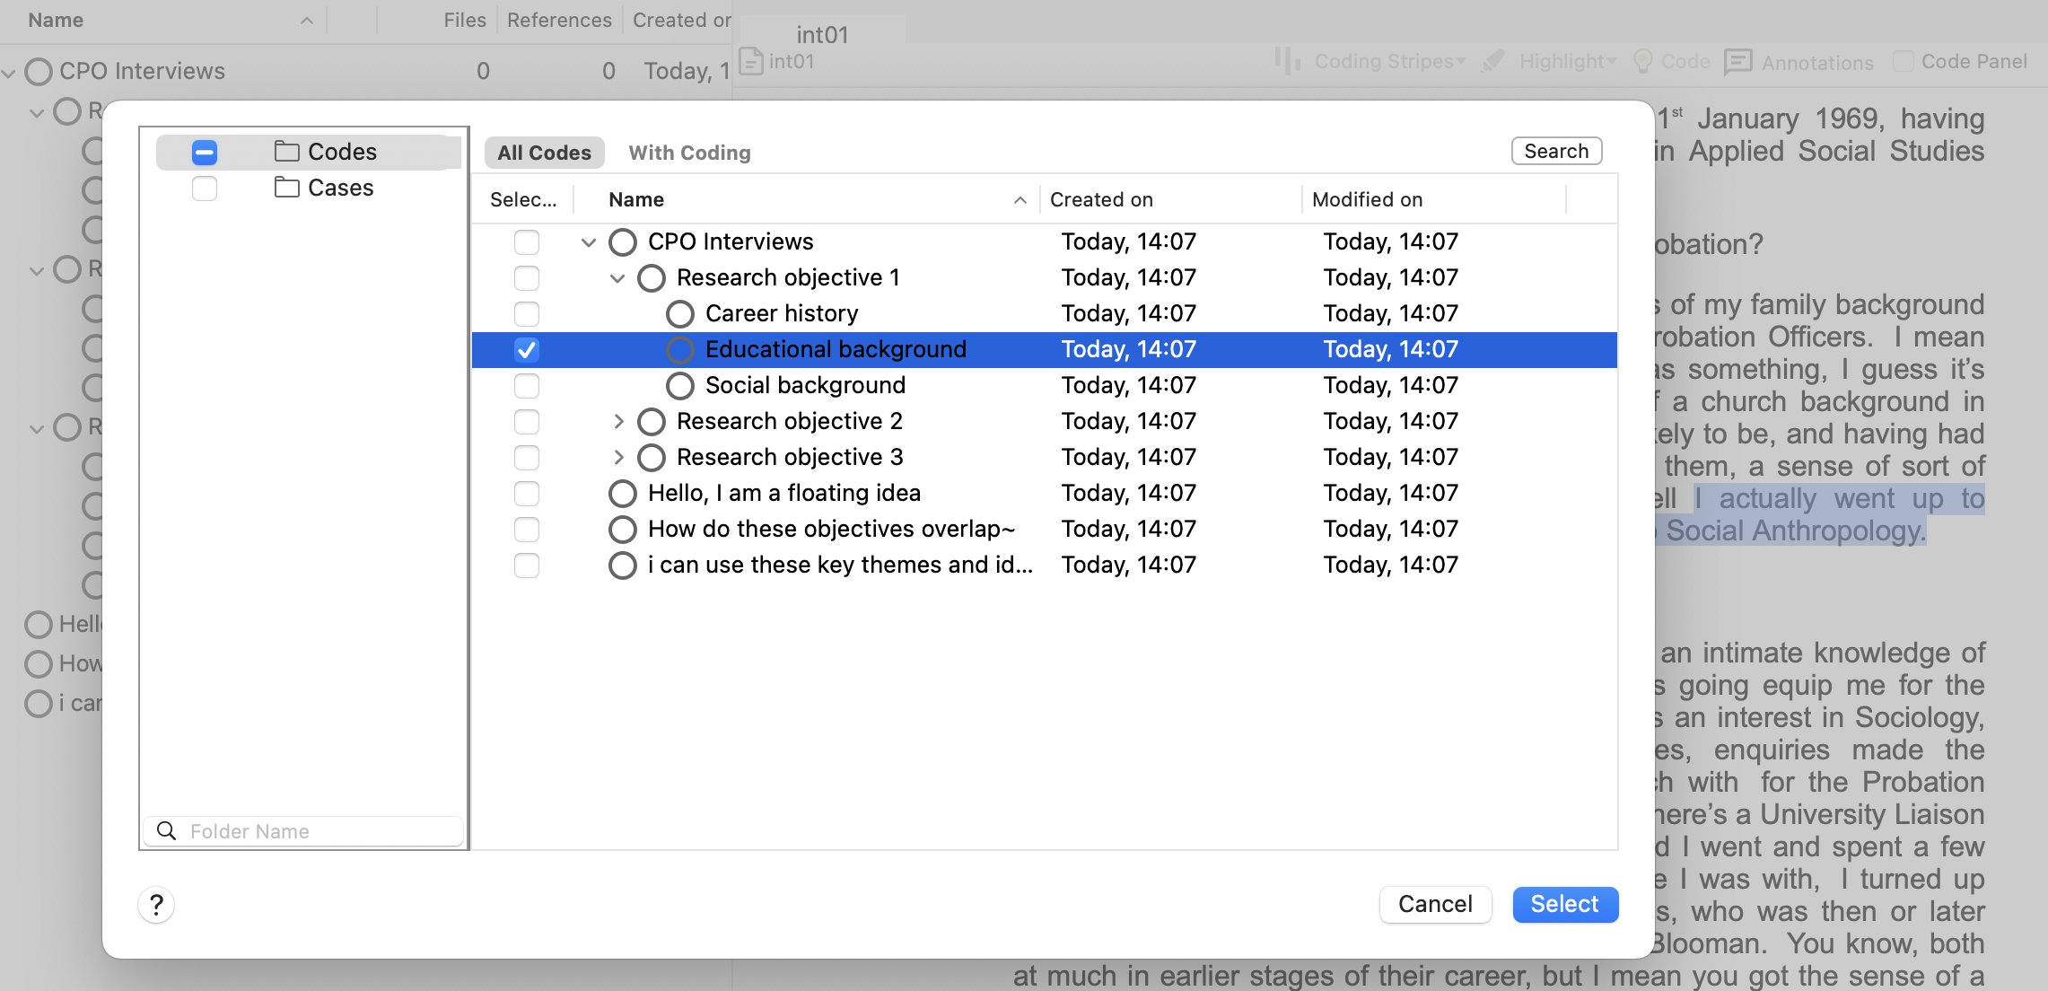This screenshot has height=991, width=2048.
Task: Expand Research objective 2 node
Action: [x=618, y=421]
